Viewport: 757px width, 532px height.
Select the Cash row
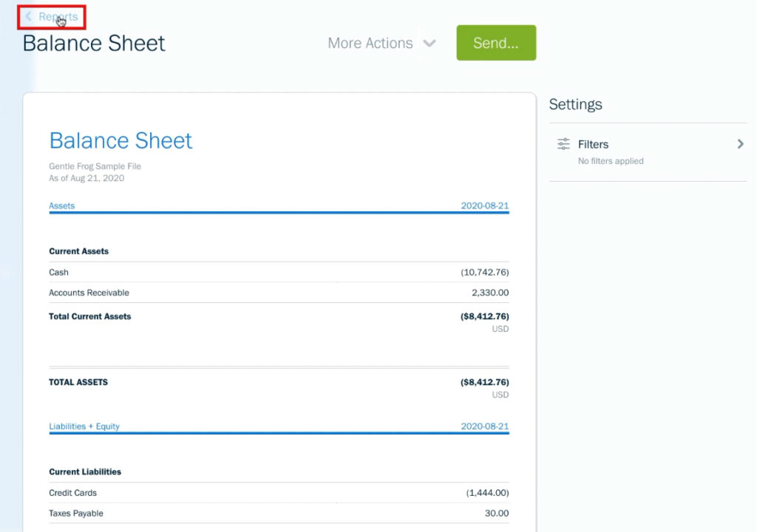coord(58,272)
